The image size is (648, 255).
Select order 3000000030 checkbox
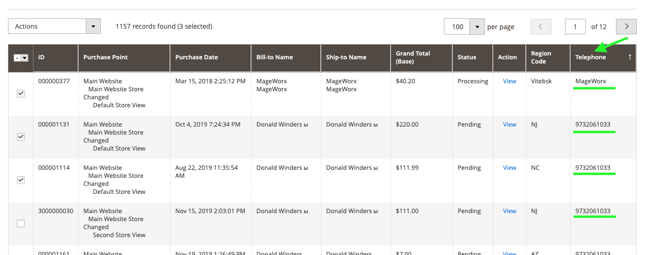pyautogui.click(x=21, y=223)
